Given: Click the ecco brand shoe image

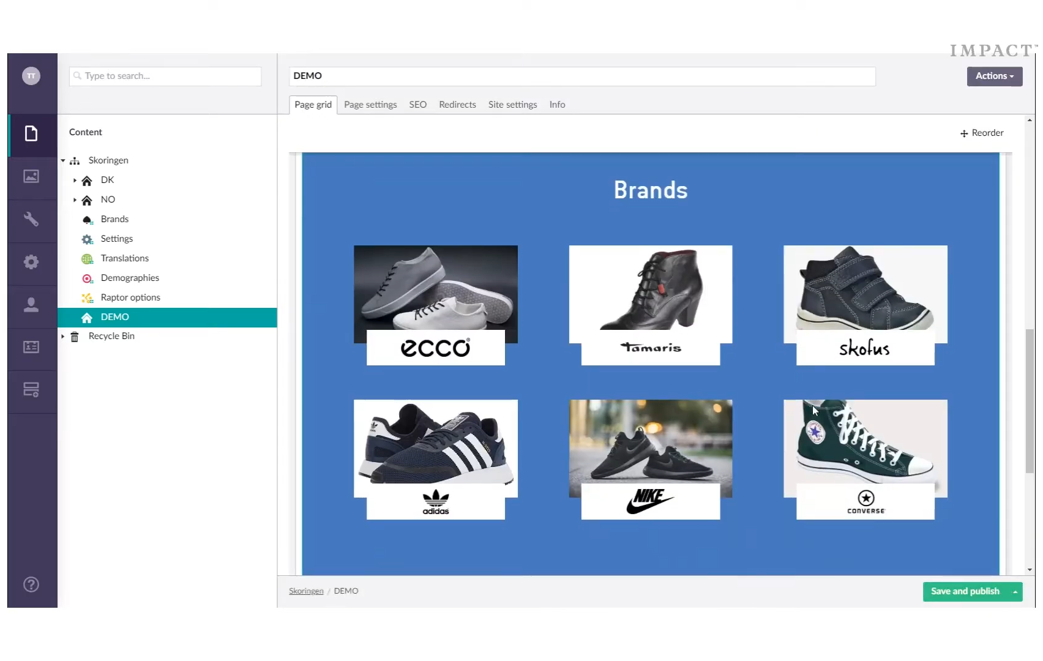Looking at the screenshot, I should tap(436, 294).
